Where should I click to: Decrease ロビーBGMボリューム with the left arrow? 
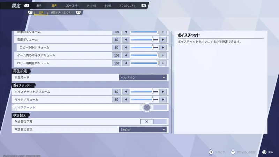(x=126, y=47)
